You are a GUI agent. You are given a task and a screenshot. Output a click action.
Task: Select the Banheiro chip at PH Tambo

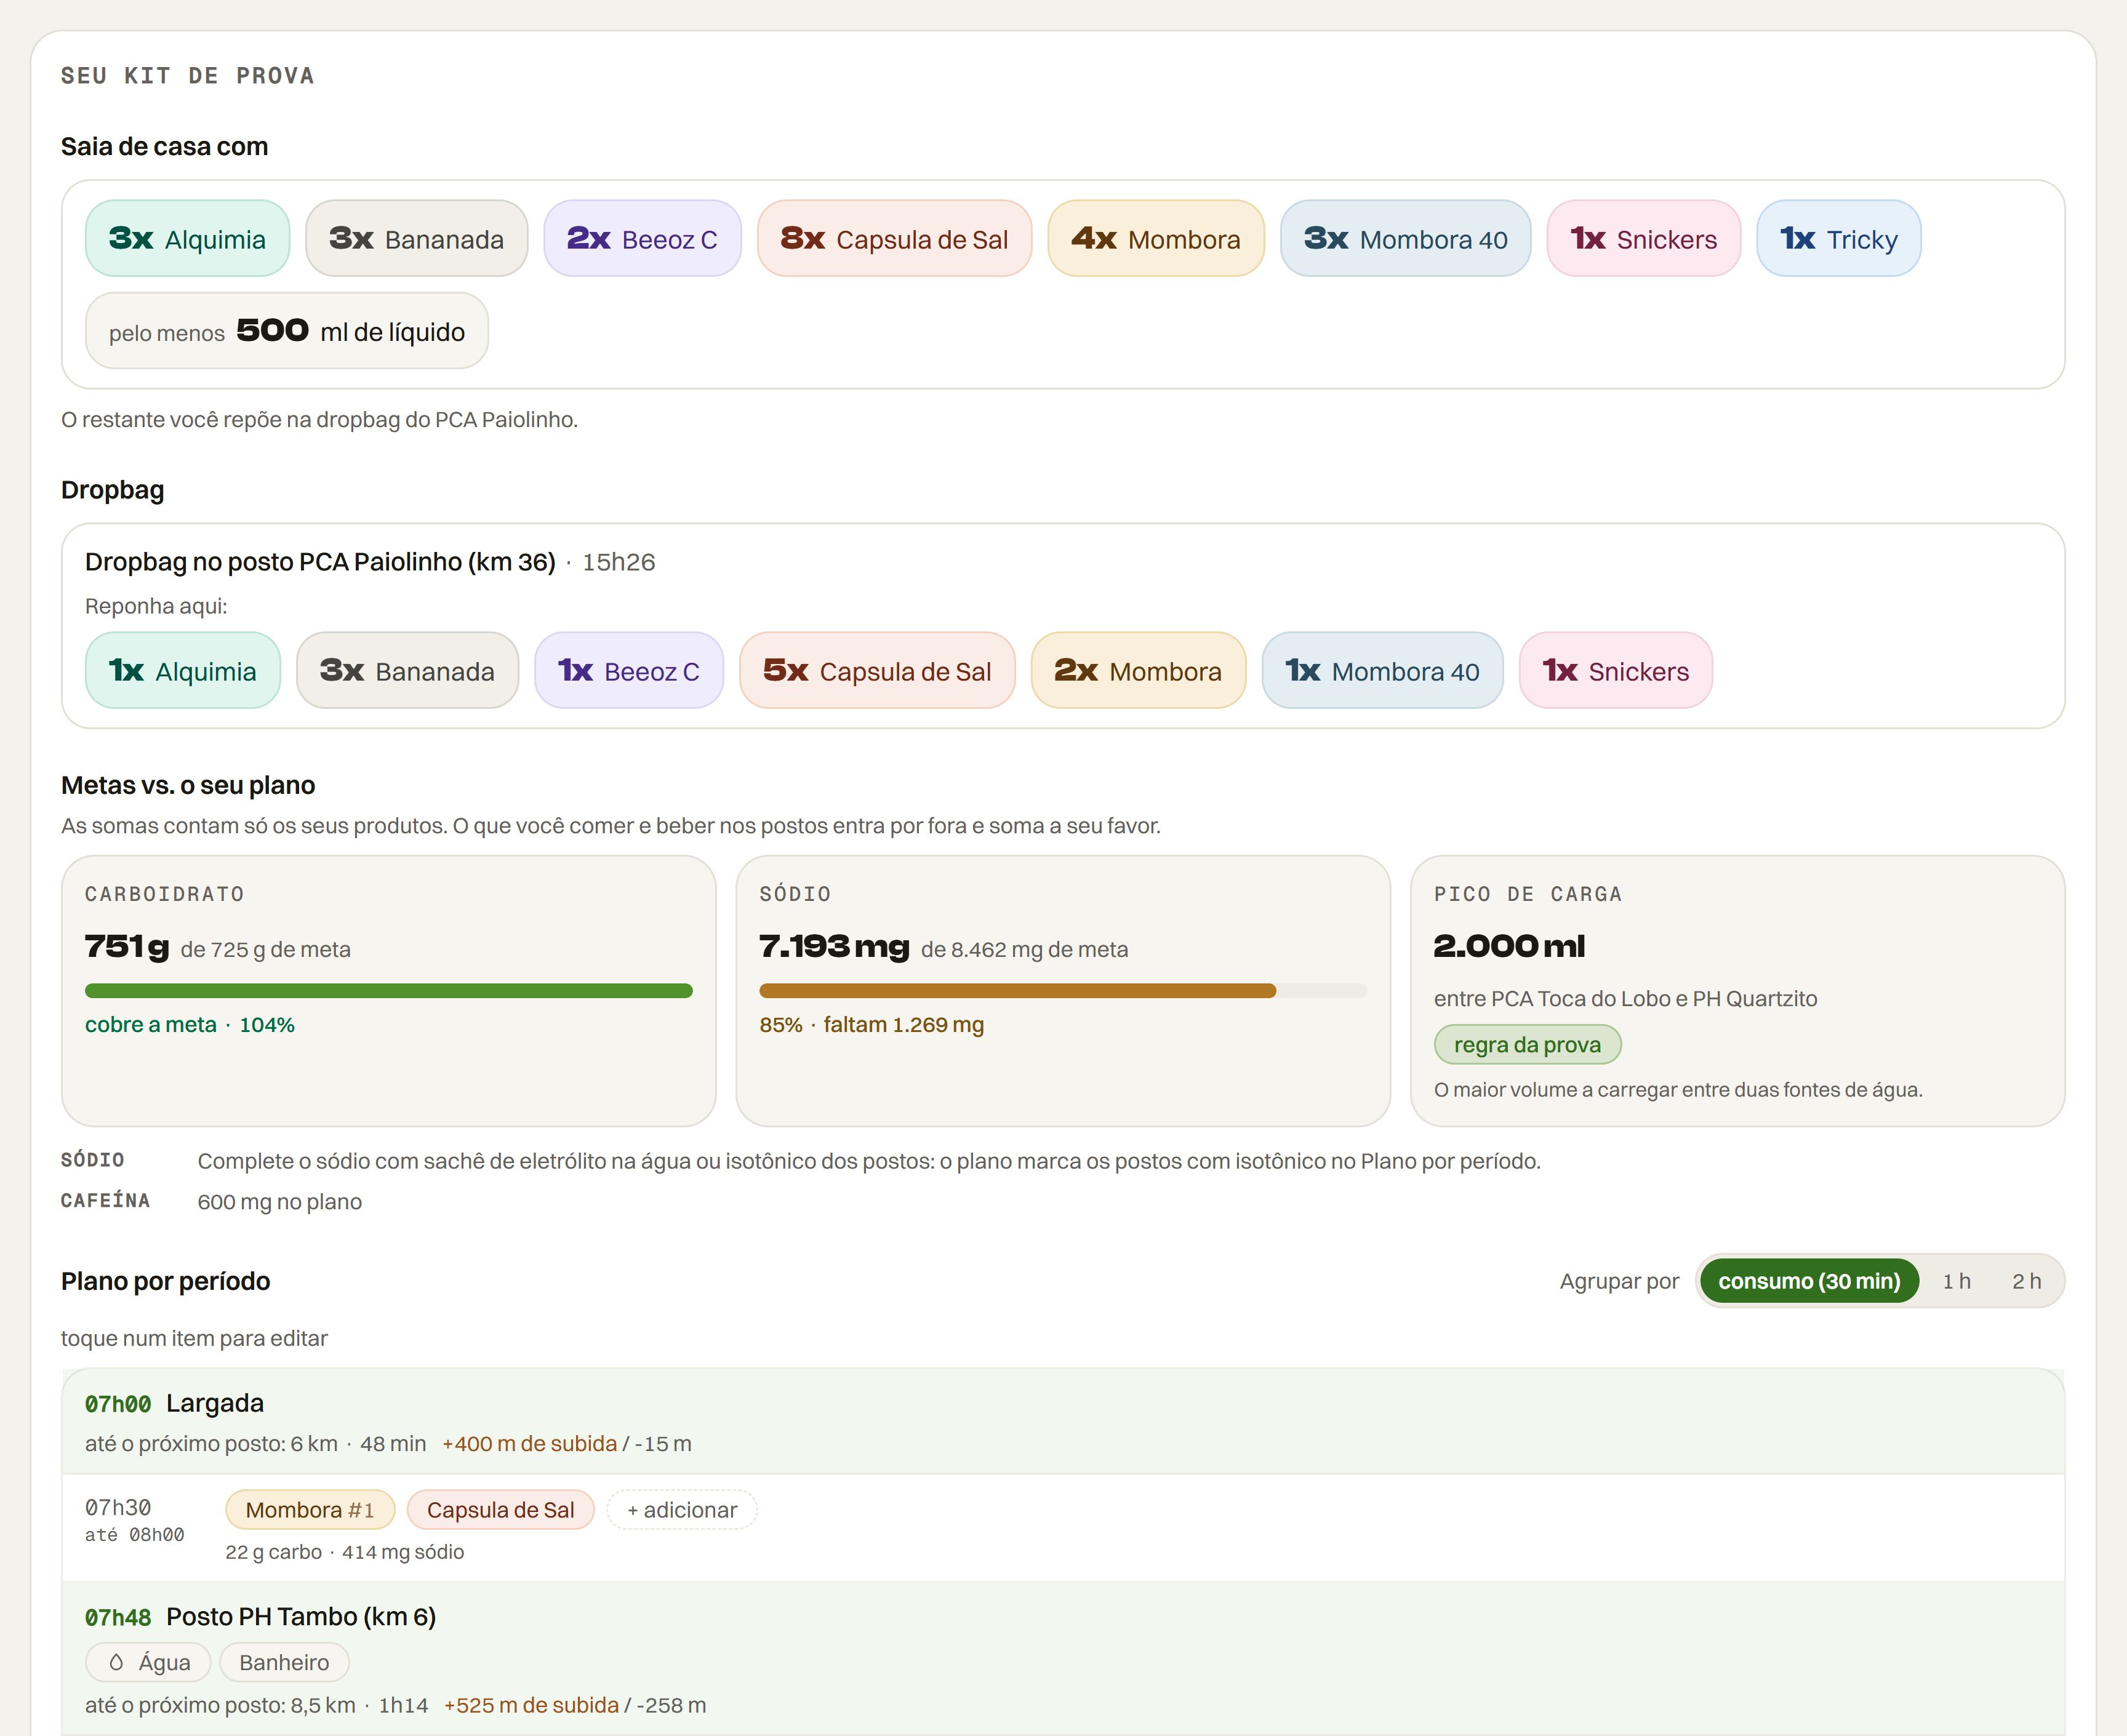[284, 1662]
